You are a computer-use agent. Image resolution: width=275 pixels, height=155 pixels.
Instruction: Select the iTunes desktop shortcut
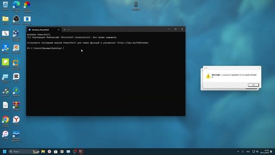[6, 135]
